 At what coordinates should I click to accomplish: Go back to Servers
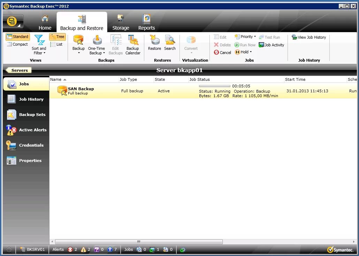click(x=18, y=70)
